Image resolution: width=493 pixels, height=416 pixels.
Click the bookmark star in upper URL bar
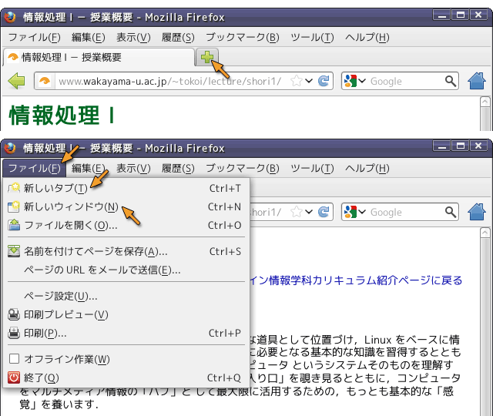point(296,81)
